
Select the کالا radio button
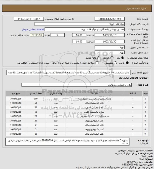click(122, 58)
